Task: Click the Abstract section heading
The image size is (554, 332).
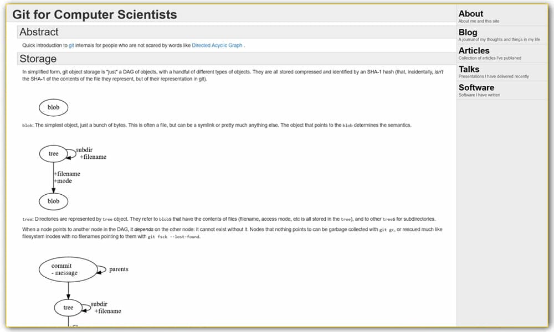Action: click(x=39, y=32)
